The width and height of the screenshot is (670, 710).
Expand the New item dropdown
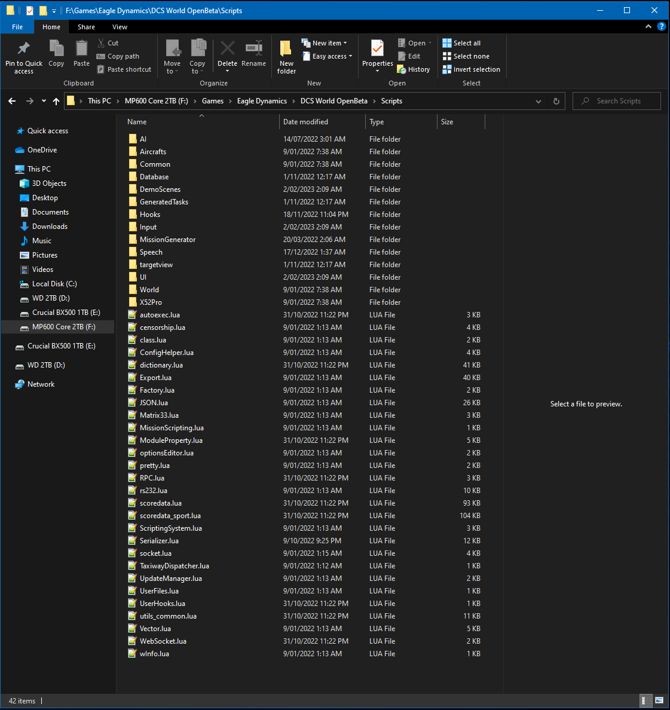[325, 42]
